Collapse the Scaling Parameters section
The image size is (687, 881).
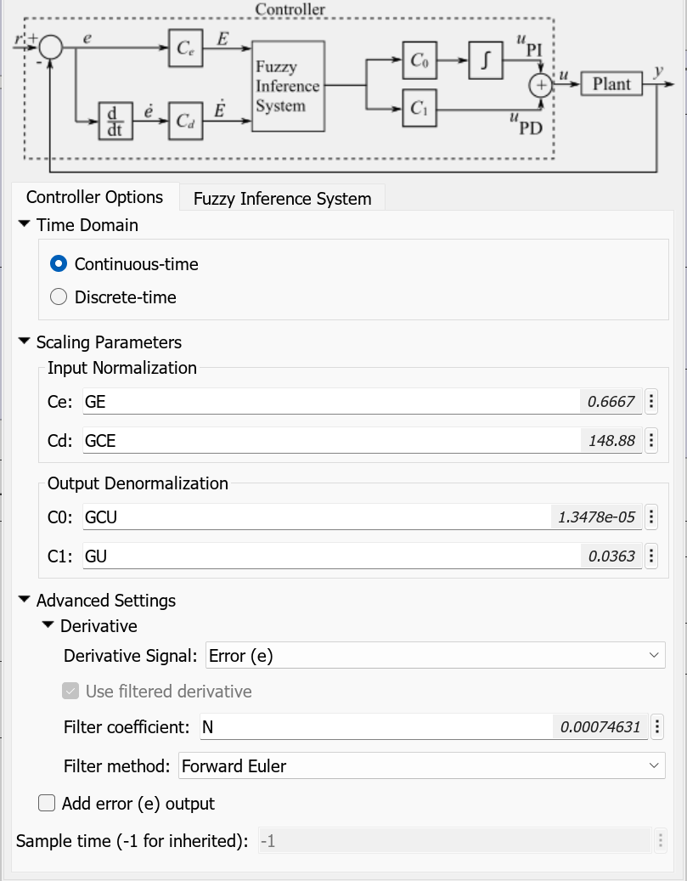coord(24,342)
